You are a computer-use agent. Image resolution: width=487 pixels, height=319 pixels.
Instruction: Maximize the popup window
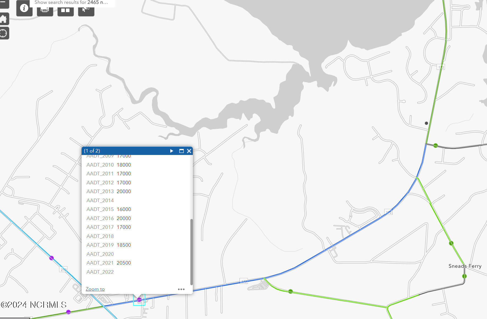tap(181, 151)
